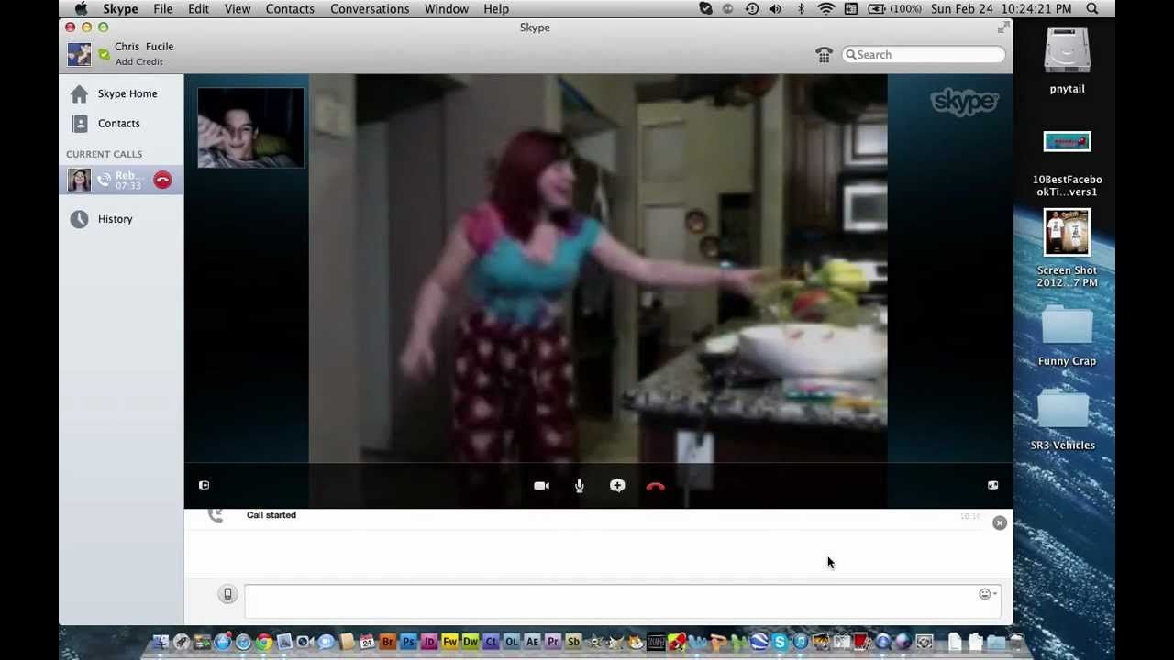Click the Call started message
Screen dimensions: 1174x660
pos(271,515)
